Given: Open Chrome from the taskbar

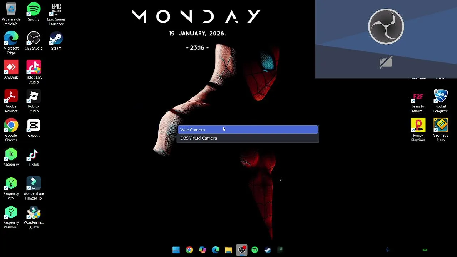Looking at the screenshot, I should click(x=189, y=250).
